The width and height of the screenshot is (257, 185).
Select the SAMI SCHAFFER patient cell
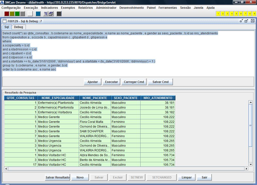point(95,131)
